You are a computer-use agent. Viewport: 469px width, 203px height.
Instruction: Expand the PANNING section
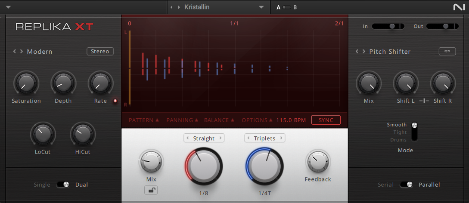pyautogui.click(x=182, y=120)
